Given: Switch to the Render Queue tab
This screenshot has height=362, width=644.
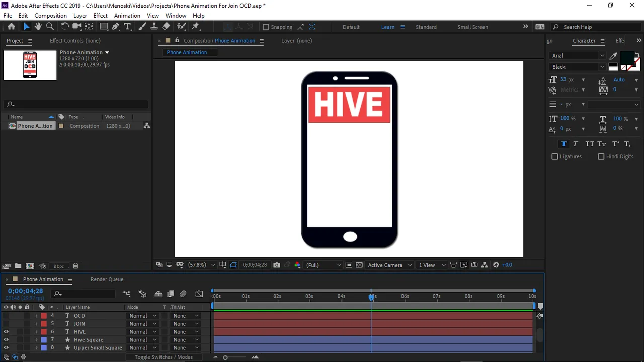Looking at the screenshot, I should [107, 279].
